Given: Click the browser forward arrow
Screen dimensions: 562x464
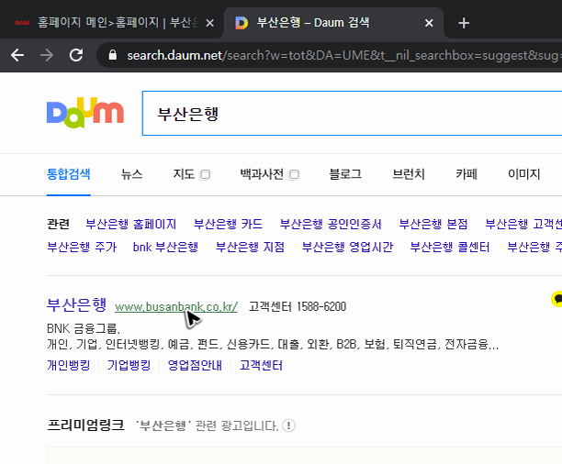Looking at the screenshot, I should click(47, 55).
